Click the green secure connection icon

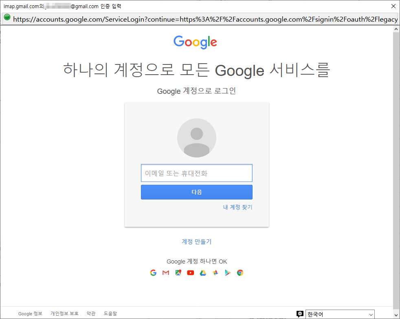7,18
